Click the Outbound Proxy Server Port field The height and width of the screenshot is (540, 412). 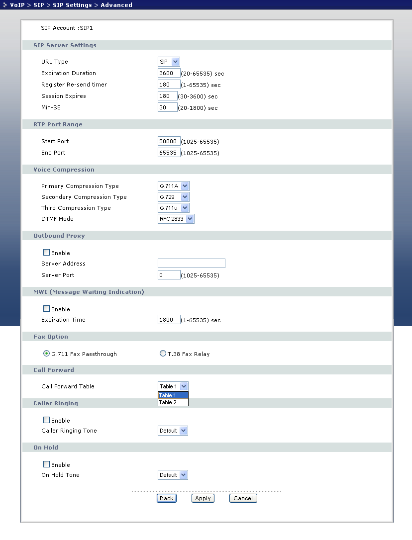169,275
